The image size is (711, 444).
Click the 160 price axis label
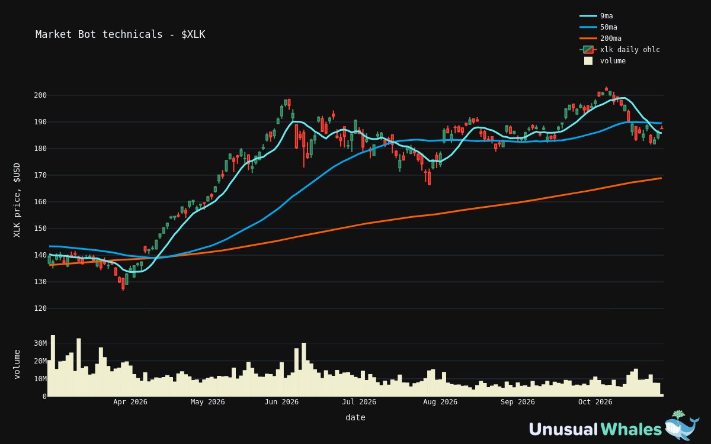(x=40, y=202)
